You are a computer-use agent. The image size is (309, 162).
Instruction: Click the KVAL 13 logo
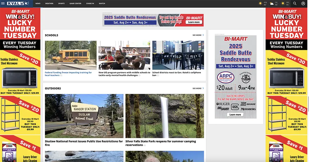[x=18, y=3]
